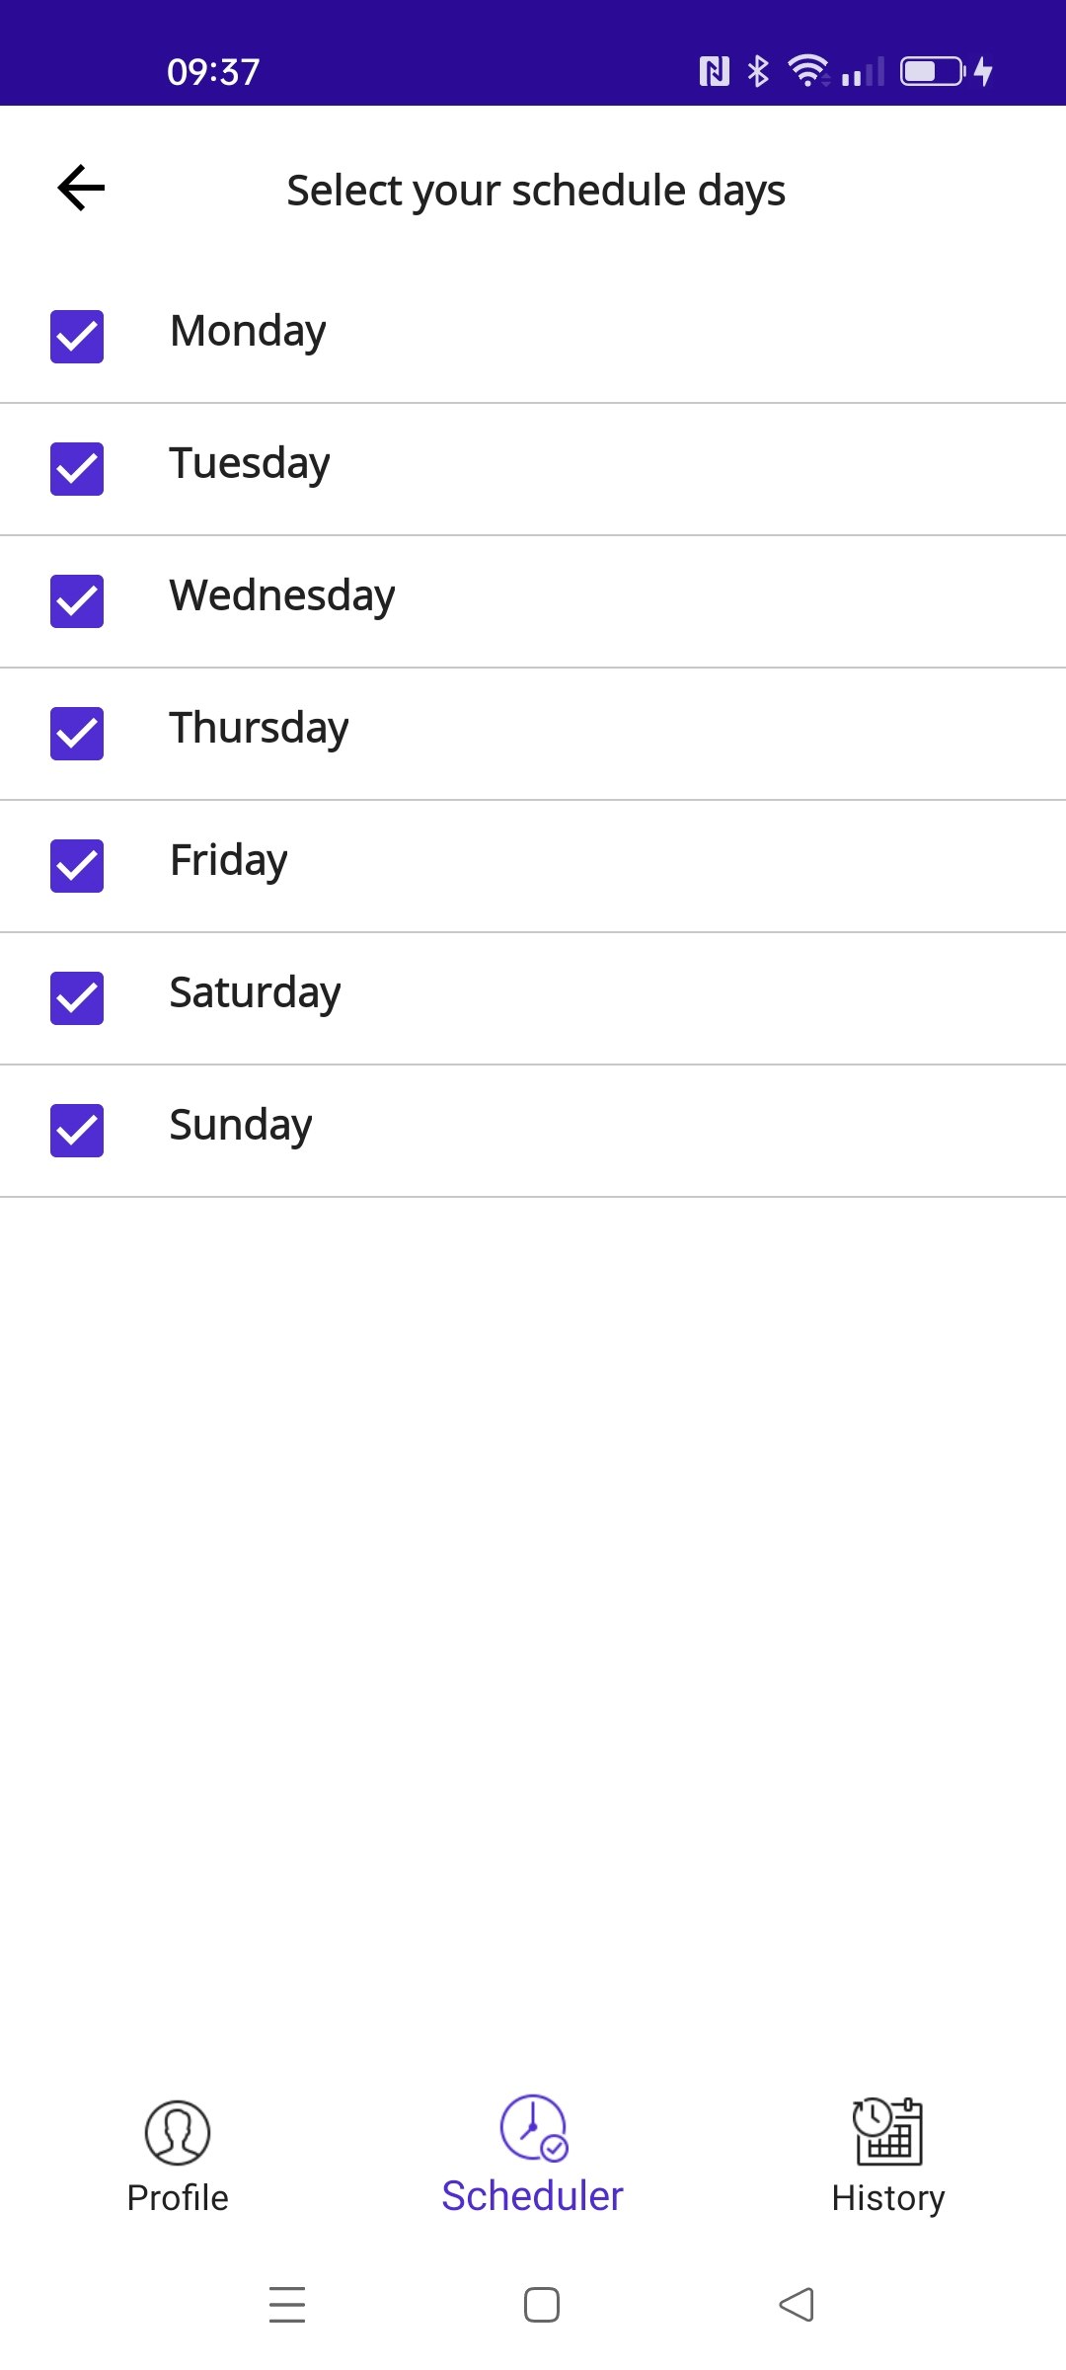1066x2370 pixels.
Task: Uncheck the Monday checkbox
Action: point(77,337)
